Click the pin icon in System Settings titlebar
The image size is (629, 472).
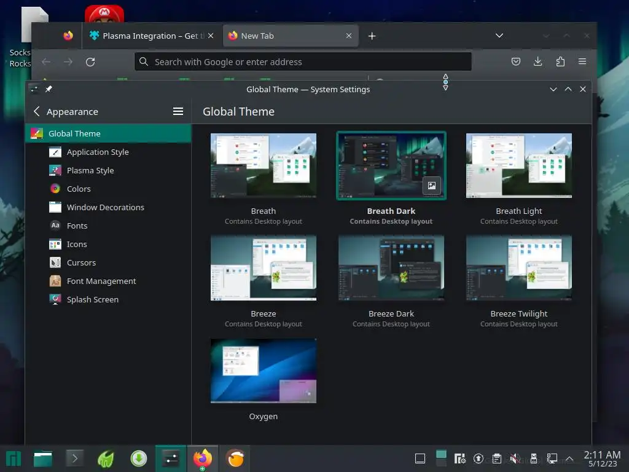(49, 88)
